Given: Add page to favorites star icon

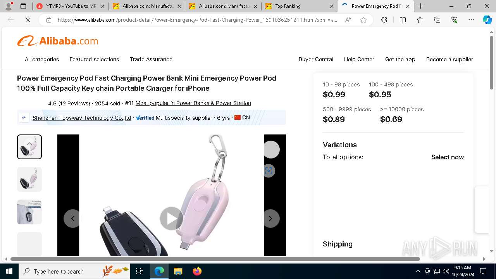Looking at the screenshot, I should click(x=363, y=20).
